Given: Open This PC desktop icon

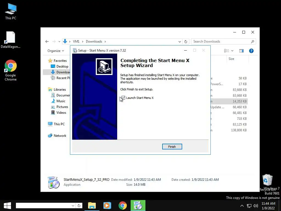Looking at the screenshot, I should pos(11,12).
